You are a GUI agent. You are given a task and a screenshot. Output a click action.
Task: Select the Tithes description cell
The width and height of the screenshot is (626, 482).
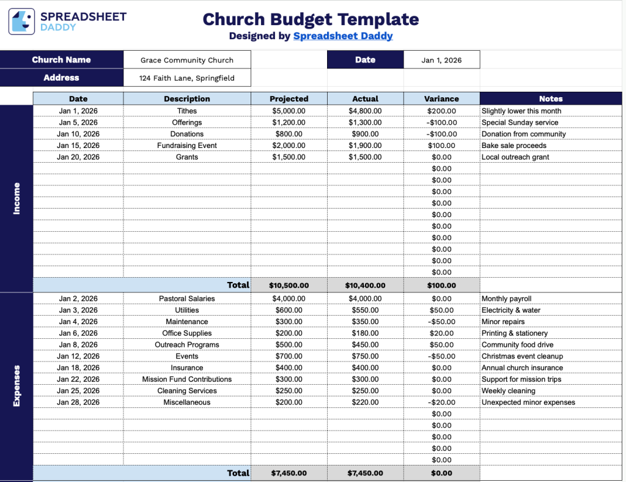tap(187, 111)
